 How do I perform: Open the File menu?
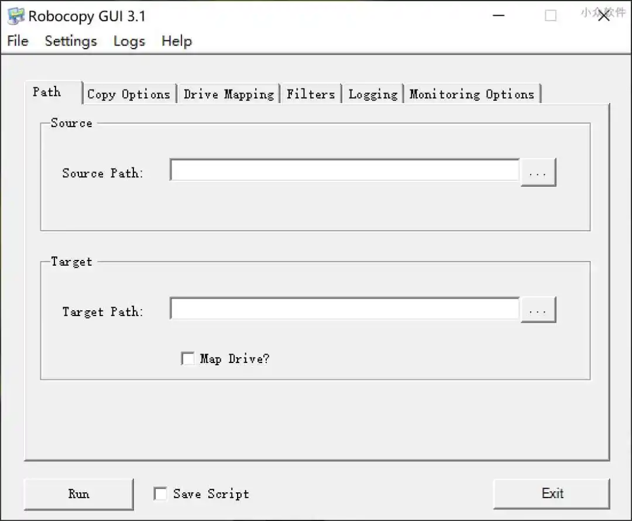(x=18, y=41)
